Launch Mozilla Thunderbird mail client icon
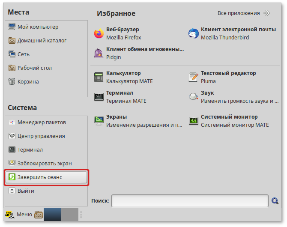 (194, 33)
